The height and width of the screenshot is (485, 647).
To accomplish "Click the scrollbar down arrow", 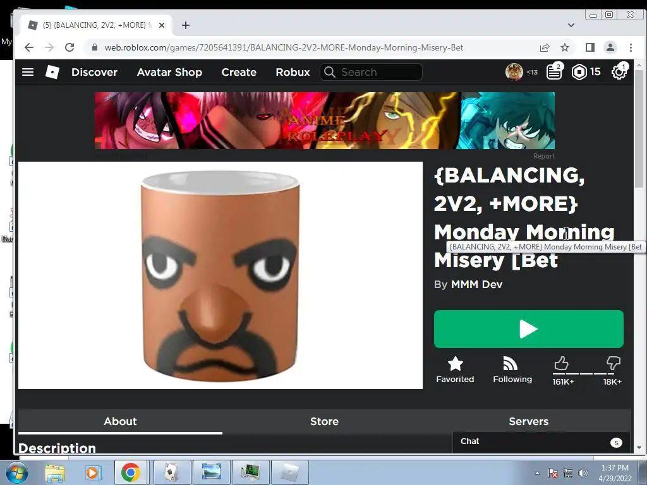I will (639, 448).
